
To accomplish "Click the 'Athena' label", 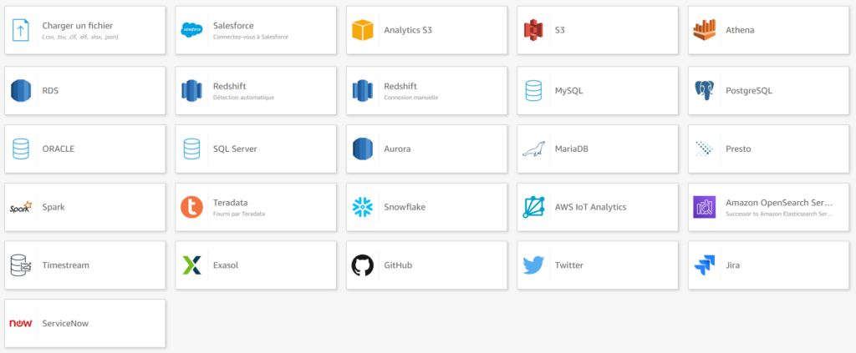I will coord(740,30).
